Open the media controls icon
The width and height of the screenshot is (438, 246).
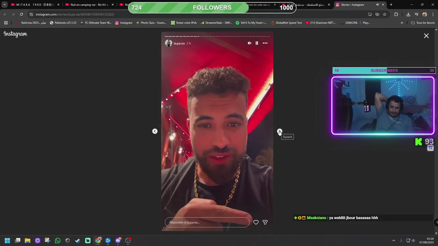(x=416, y=14)
